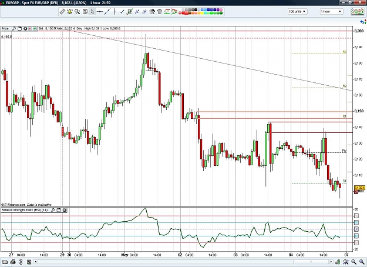Maximize the Price panel window icon

point(19,29)
